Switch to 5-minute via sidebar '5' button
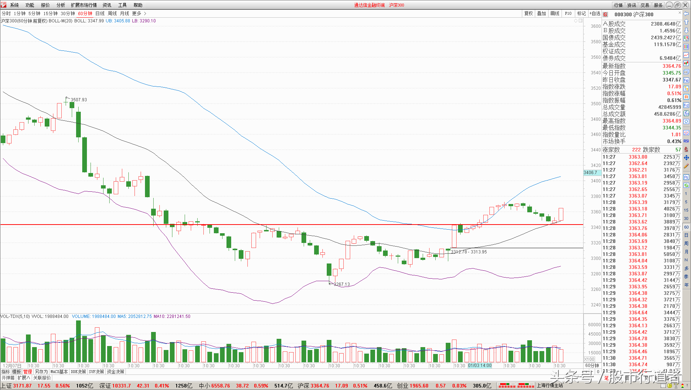691x390 pixels. coord(686,202)
